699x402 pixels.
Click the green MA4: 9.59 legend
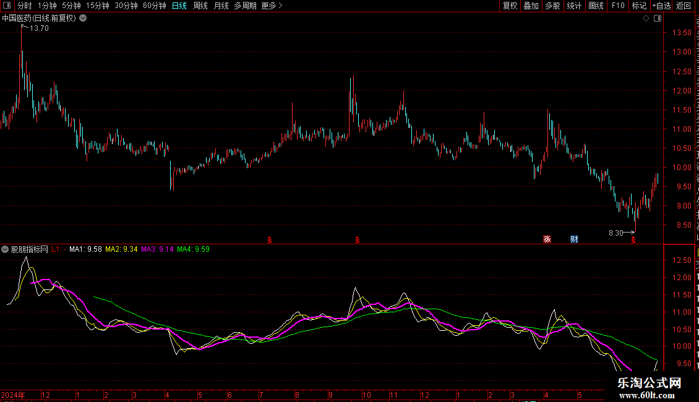pos(193,249)
